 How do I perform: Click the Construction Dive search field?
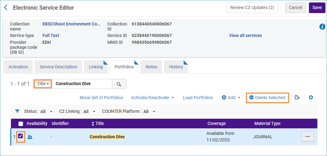pyautogui.click(x=82, y=84)
